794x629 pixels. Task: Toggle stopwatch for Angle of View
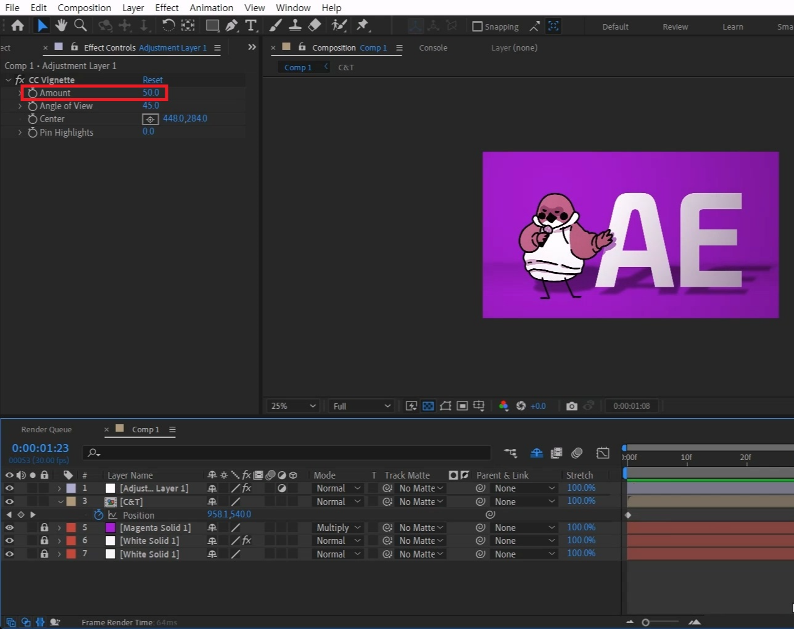(x=33, y=106)
